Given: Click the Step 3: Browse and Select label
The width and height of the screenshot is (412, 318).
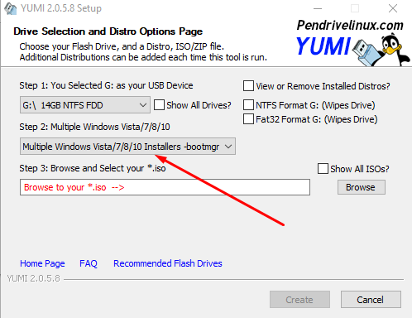Looking at the screenshot, I should pyautogui.click(x=93, y=168).
